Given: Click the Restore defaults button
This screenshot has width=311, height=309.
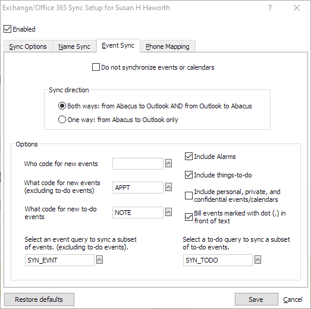Looking at the screenshot, I should pyautogui.click(x=39, y=299).
